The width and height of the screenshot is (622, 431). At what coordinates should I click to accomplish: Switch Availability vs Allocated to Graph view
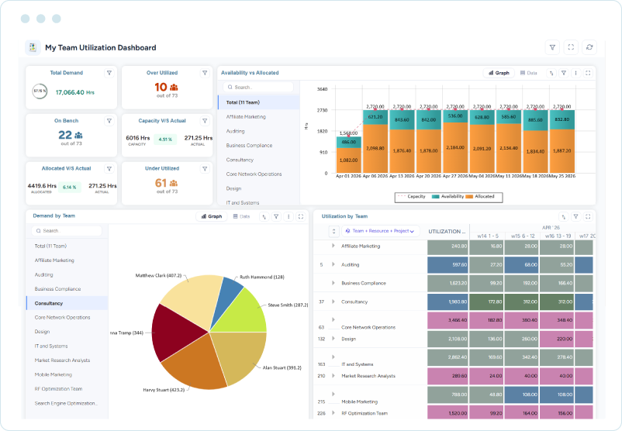499,73
